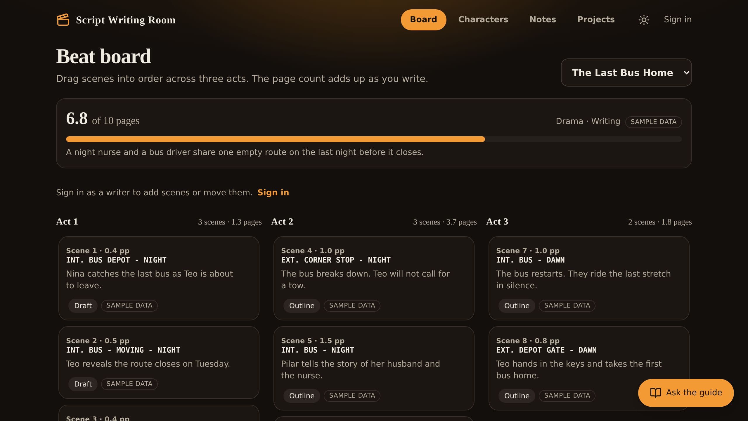Click the Act 3 column heading

coord(497,222)
